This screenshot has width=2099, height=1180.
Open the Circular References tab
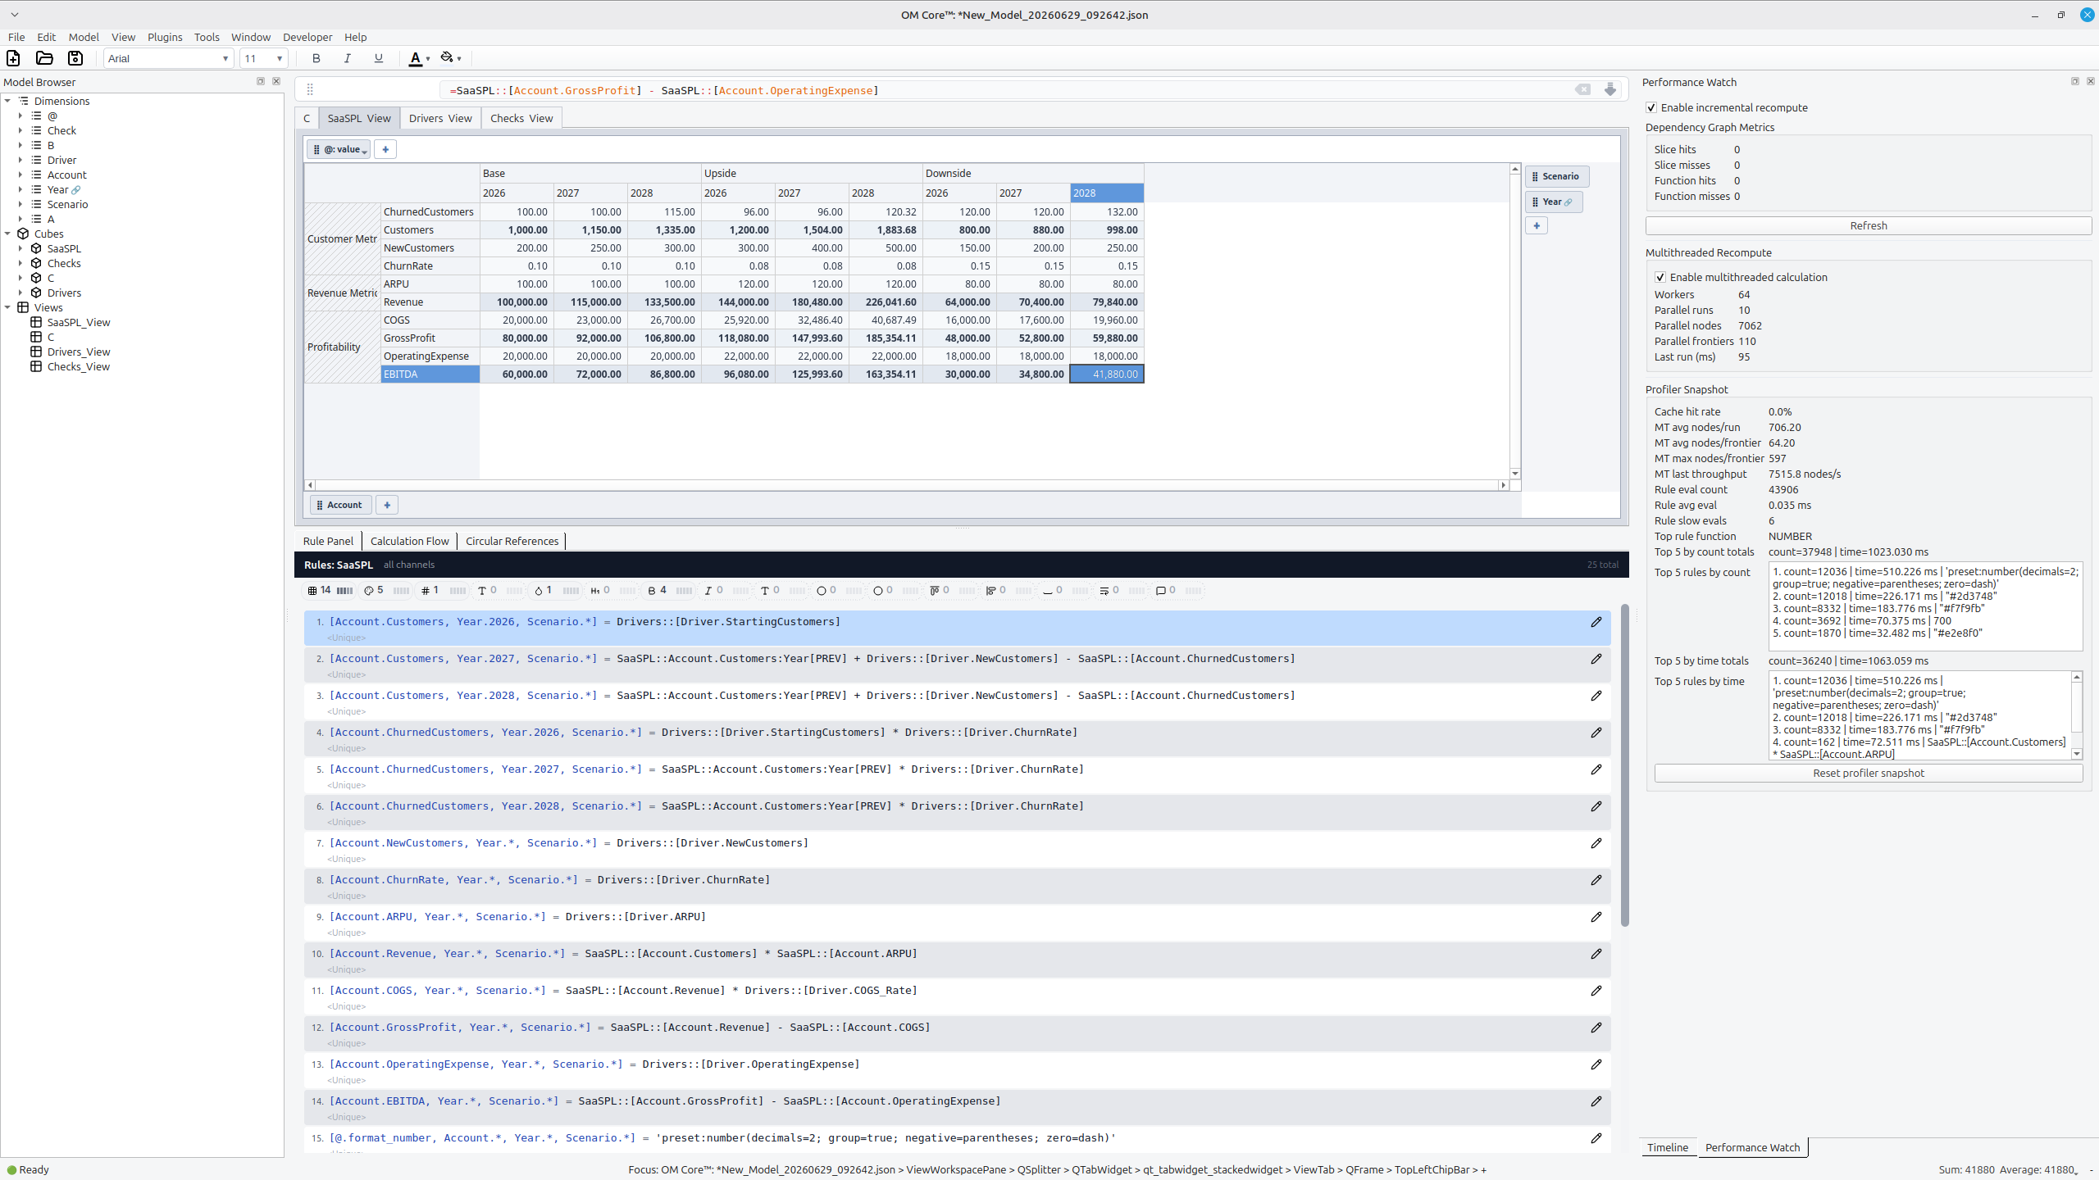(x=512, y=541)
